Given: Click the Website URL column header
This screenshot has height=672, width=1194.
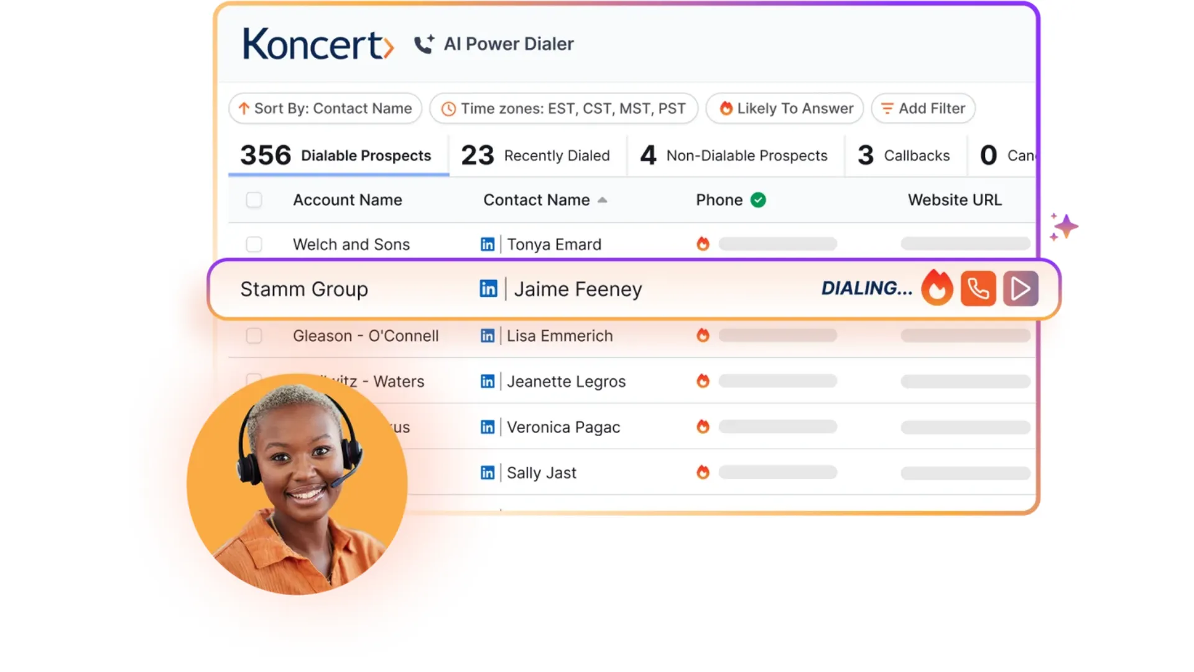Looking at the screenshot, I should [x=955, y=200].
